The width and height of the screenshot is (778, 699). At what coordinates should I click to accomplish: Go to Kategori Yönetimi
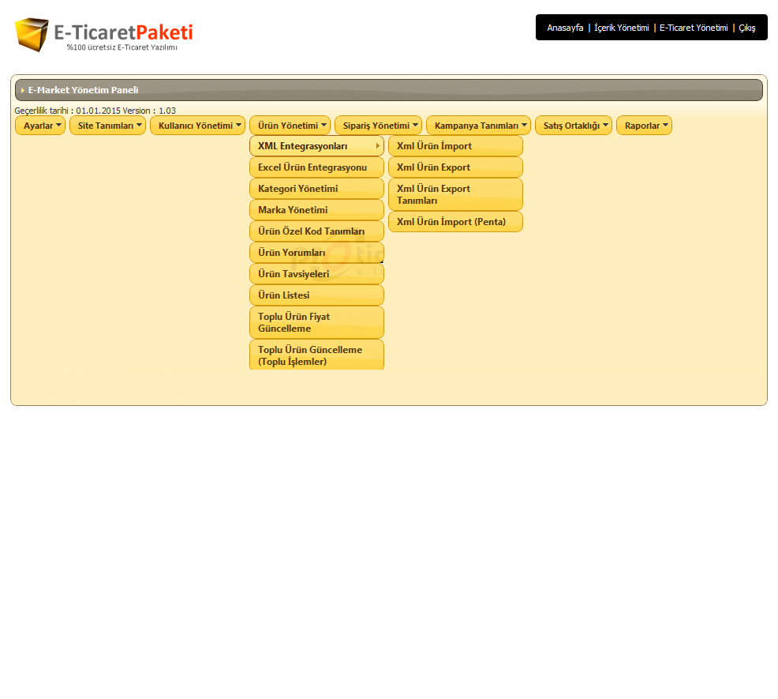(x=316, y=189)
